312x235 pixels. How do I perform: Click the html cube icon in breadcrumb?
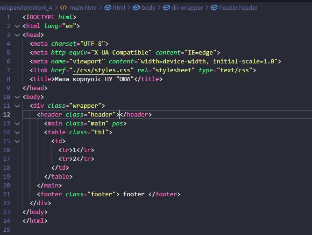(108, 8)
